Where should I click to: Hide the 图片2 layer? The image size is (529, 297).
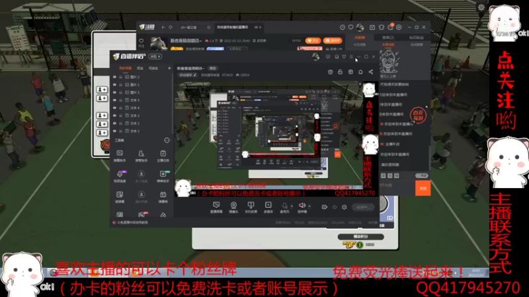(x=114, y=77)
